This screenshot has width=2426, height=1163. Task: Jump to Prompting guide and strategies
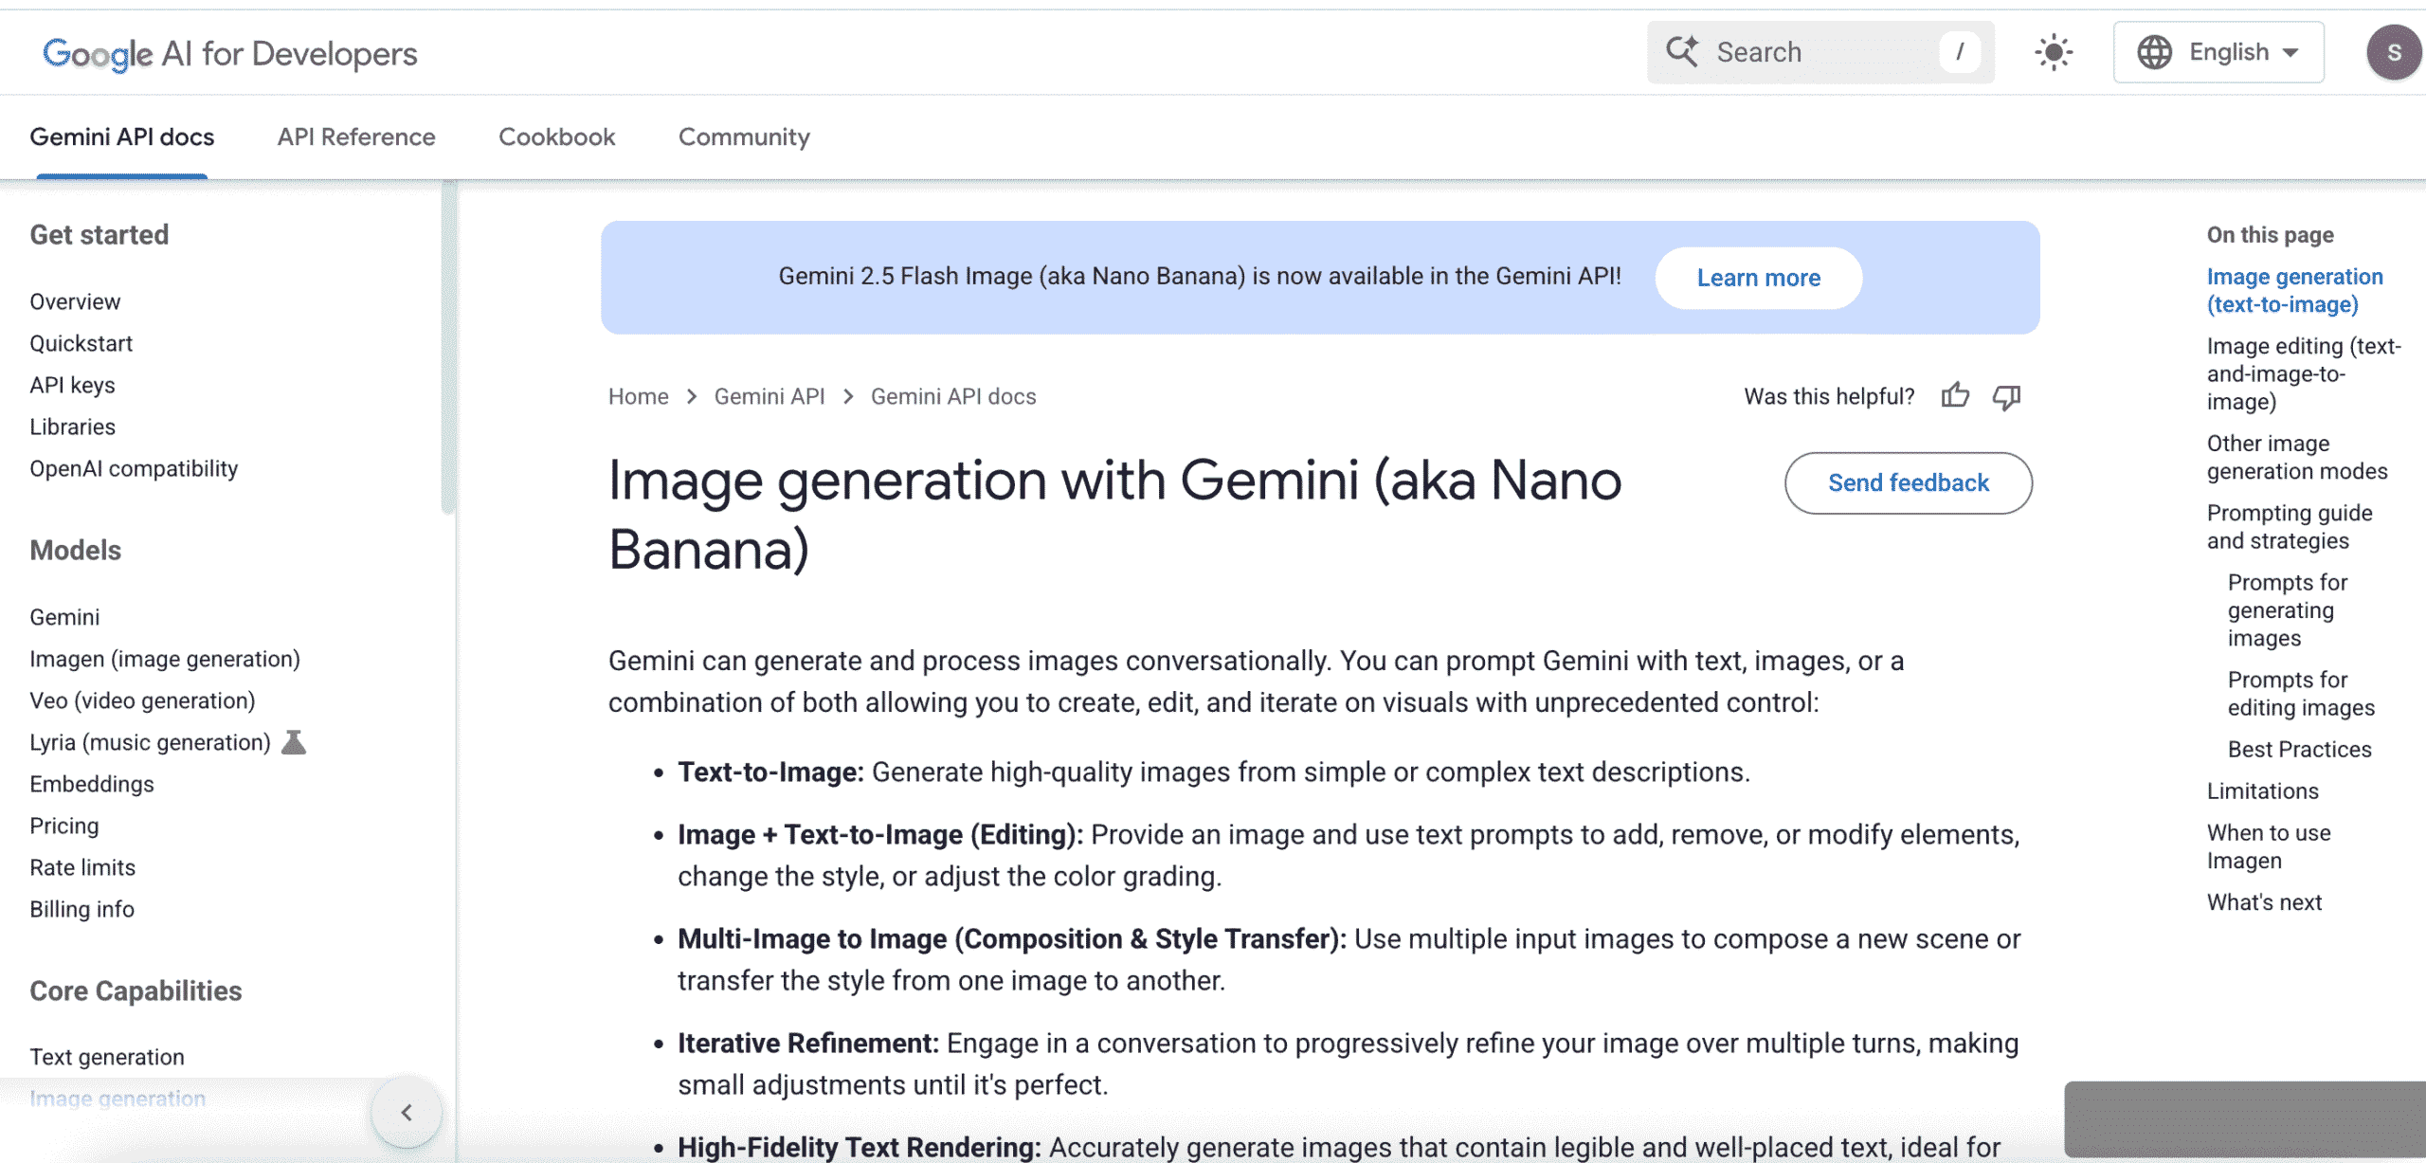point(2290,526)
